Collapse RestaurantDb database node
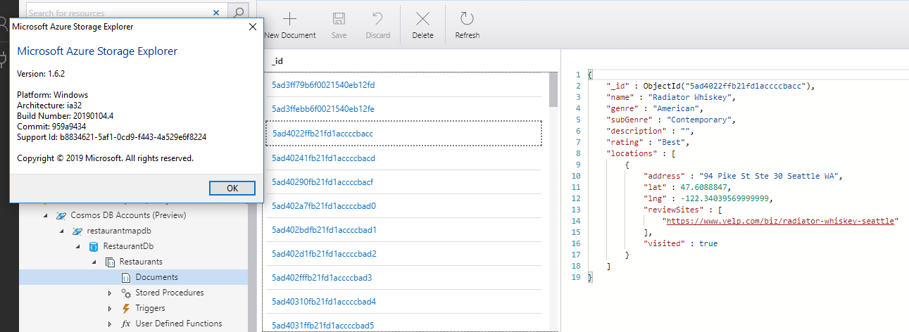 click(x=77, y=247)
